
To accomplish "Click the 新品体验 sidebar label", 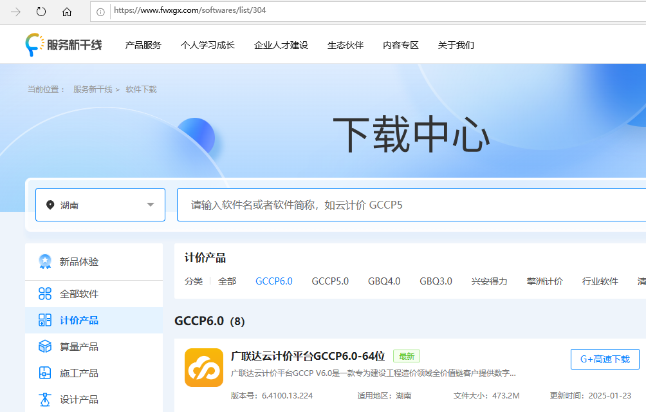I will pyautogui.click(x=79, y=261).
